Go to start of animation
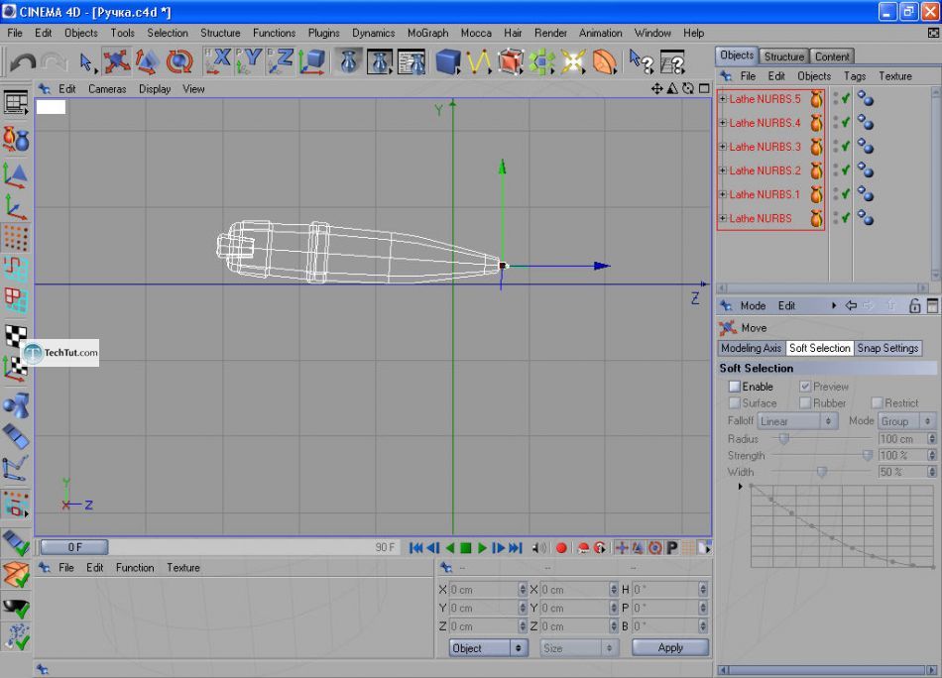Viewport: 942px width, 678px height. 415,548
